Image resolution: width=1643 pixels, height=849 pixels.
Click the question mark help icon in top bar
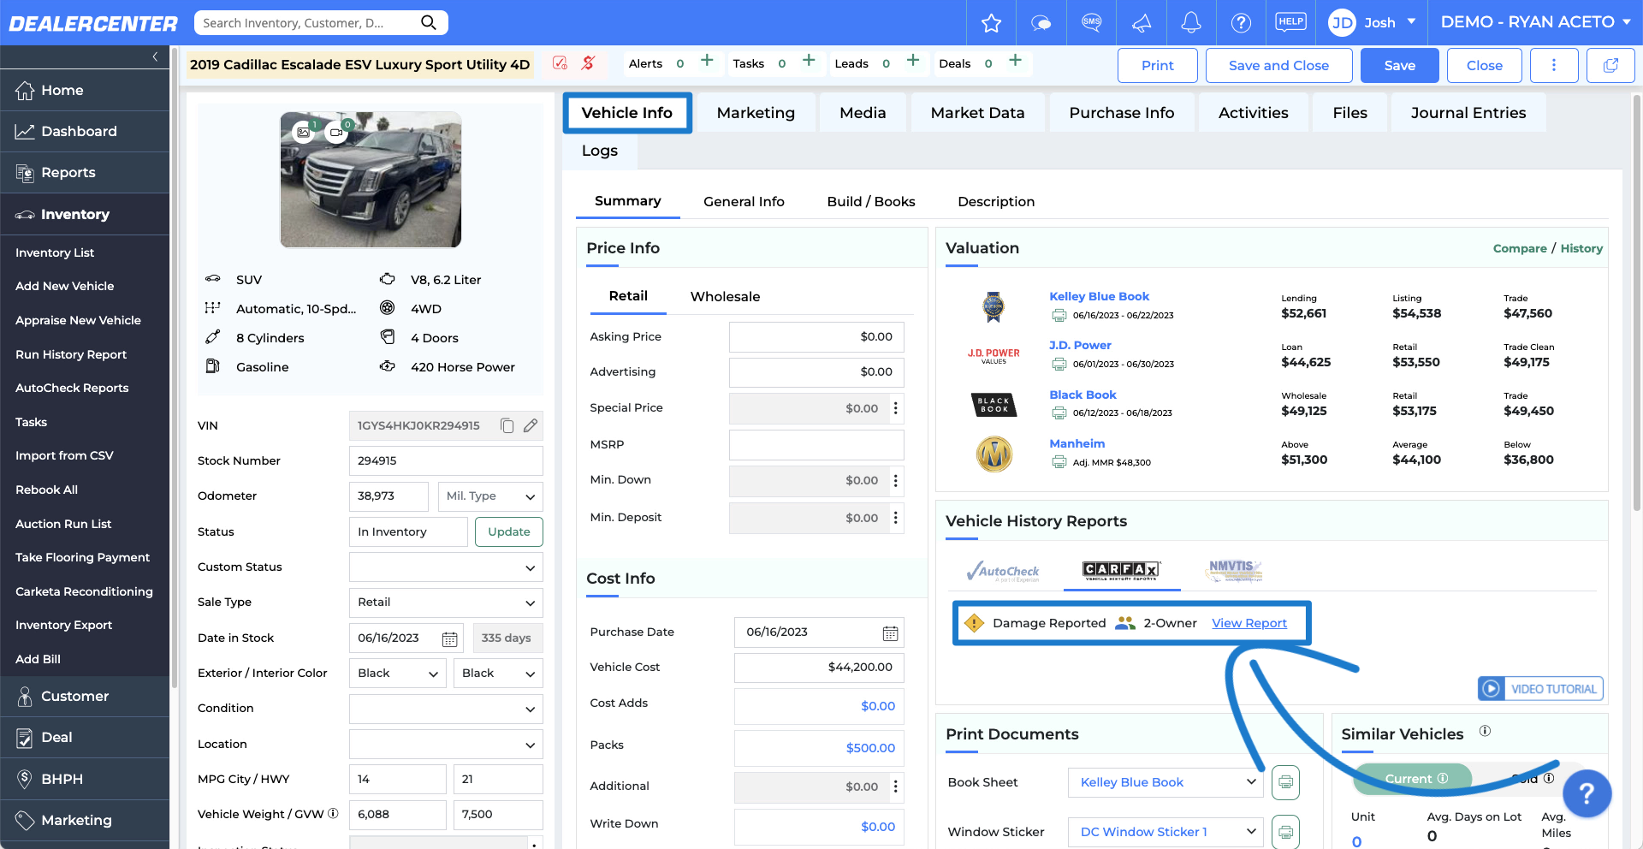pos(1241,23)
